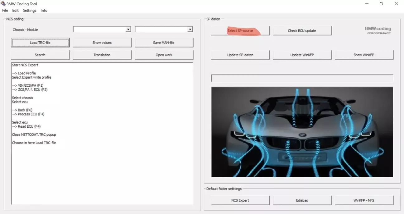Click Save MAN-file button

(x=164, y=43)
